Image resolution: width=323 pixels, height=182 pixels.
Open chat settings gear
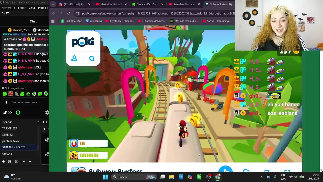[x=47, y=112]
